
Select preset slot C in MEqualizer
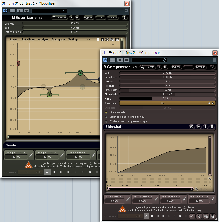(x=61, y=172)
